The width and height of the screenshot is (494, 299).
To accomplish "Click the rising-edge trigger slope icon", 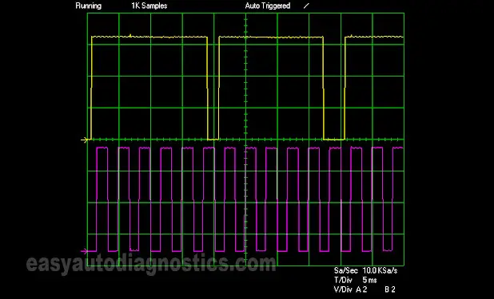I will tap(306, 6).
